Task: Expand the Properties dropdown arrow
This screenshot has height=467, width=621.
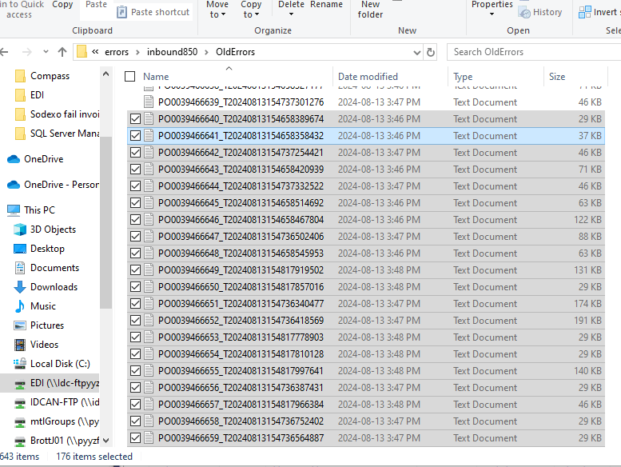Action: click(492, 14)
